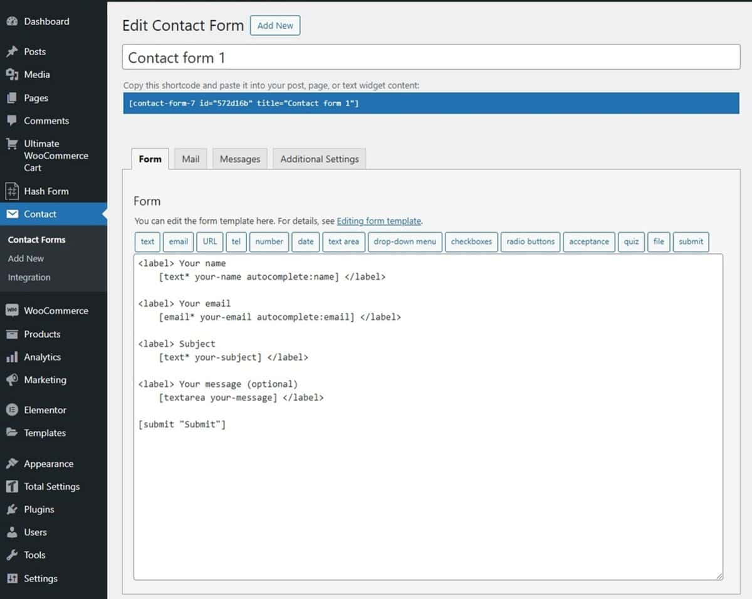The width and height of the screenshot is (752, 599).
Task: Insert a submit tag
Action: pos(691,241)
